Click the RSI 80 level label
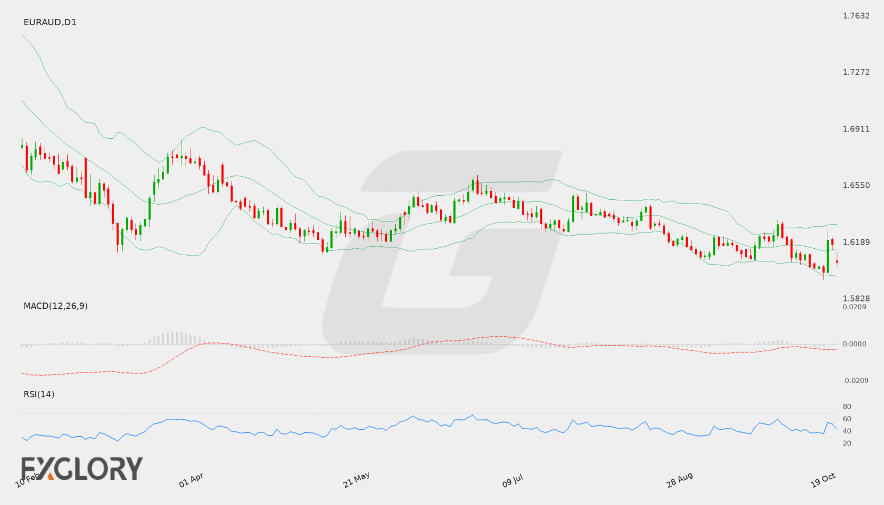The height and width of the screenshot is (505, 884). click(847, 407)
